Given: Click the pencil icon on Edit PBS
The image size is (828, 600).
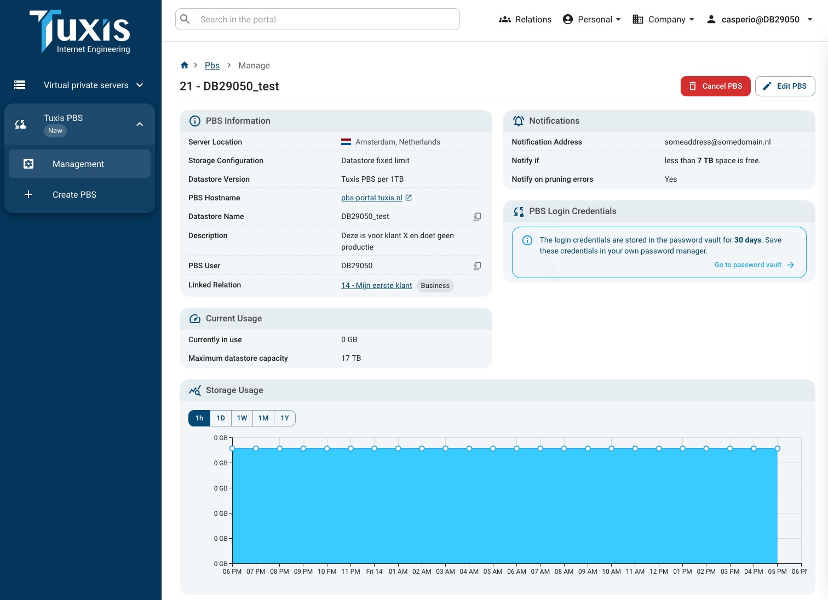Looking at the screenshot, I should (x=767, y=86).
